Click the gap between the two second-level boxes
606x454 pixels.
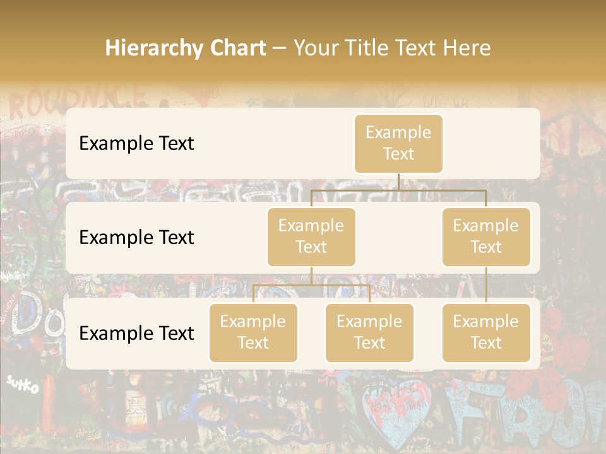click(398, 236)
